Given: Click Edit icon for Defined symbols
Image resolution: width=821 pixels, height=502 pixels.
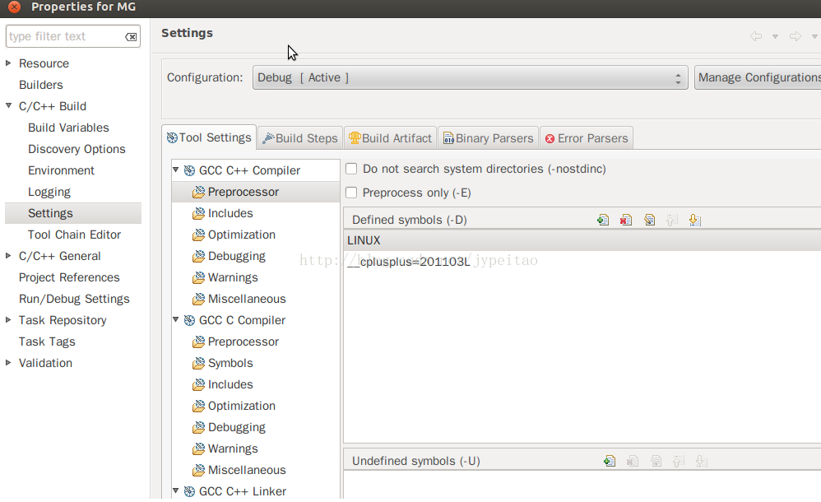Looking at the screenshot, I should coord(649,220).
